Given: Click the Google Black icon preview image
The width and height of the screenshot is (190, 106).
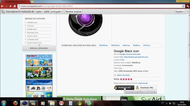Looking at the screenshot, I should (85, 25).
